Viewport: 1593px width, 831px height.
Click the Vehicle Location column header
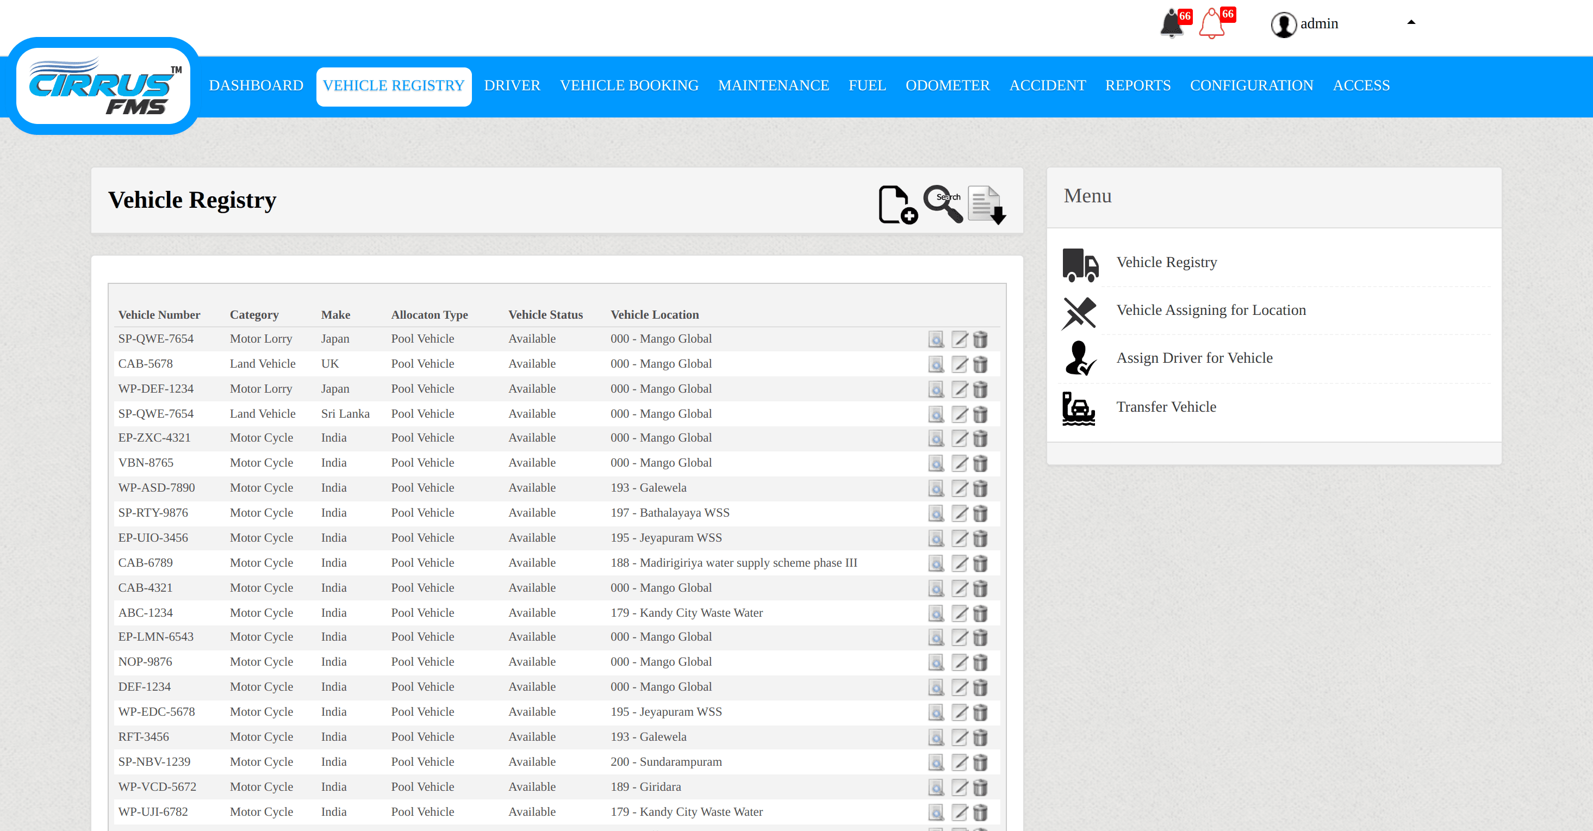point(654,314)
